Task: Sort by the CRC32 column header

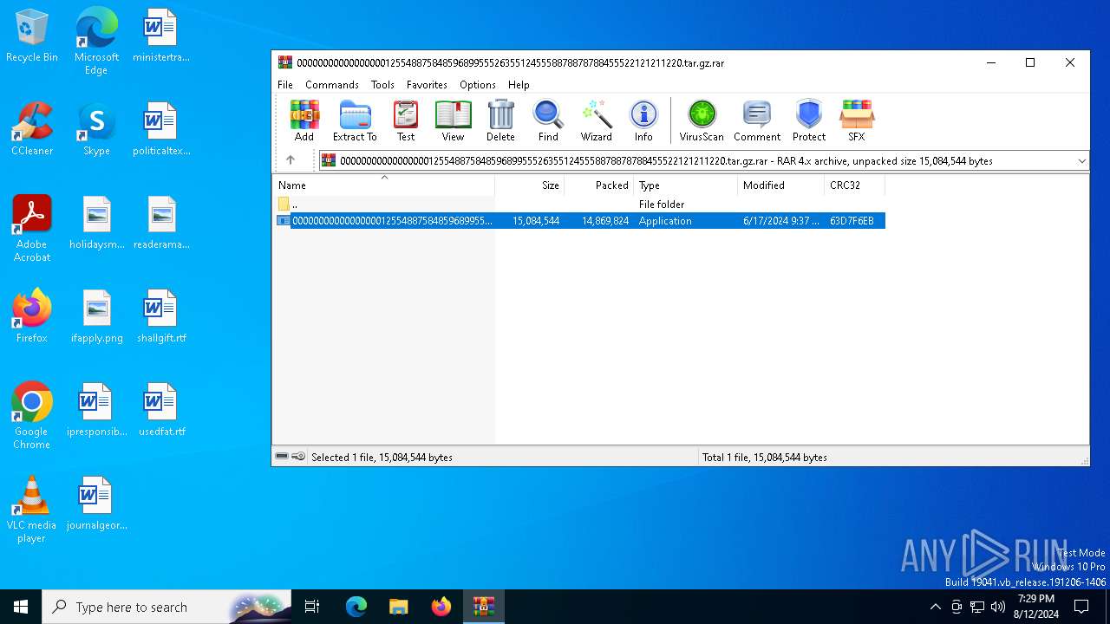Action: (855, 185)
